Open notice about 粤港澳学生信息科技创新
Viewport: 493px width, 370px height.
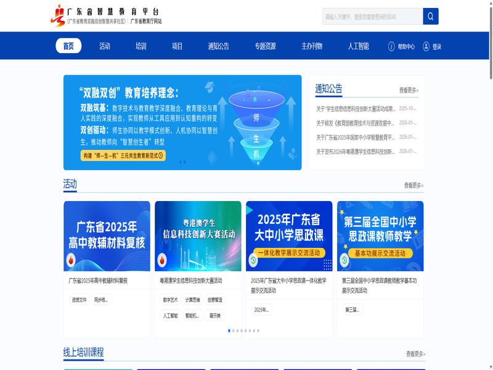356,151
